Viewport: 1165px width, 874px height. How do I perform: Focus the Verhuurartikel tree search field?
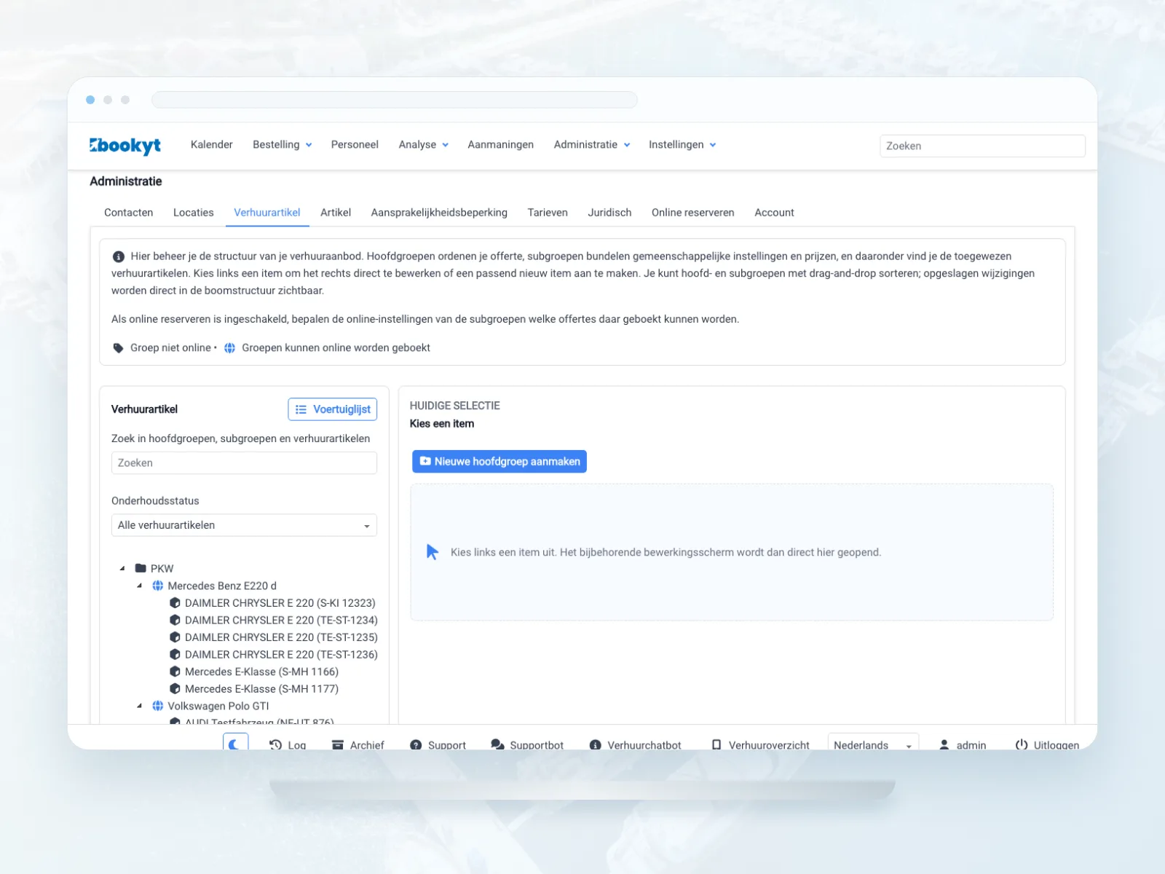[244, 463]
